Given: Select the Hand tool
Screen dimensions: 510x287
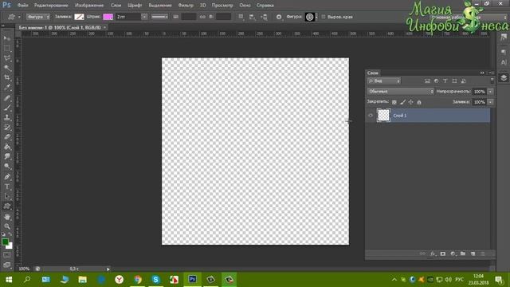Looking at the screenshot, I should pos(7,217).
